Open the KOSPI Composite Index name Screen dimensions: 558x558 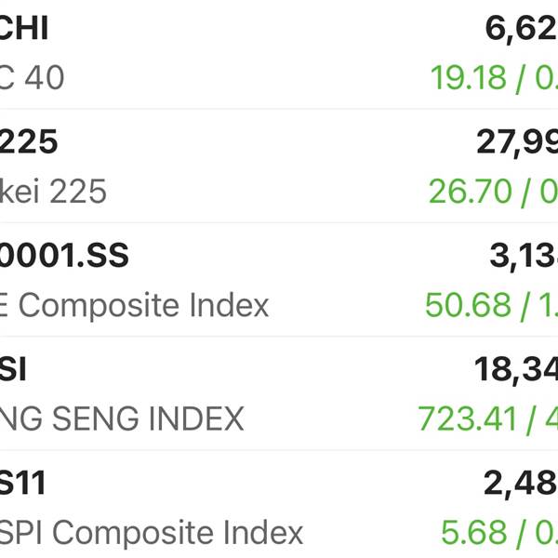(x=152, y=532)
